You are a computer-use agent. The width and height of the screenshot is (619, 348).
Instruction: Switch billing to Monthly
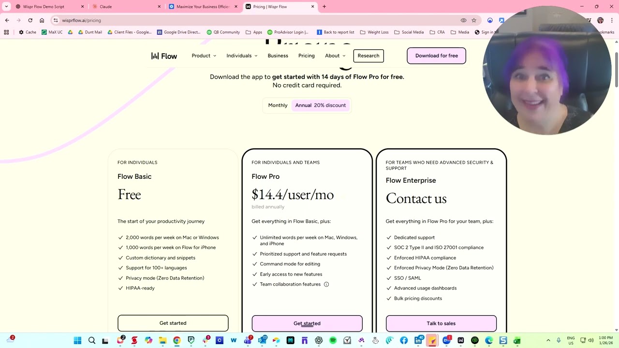click(278, 105)
